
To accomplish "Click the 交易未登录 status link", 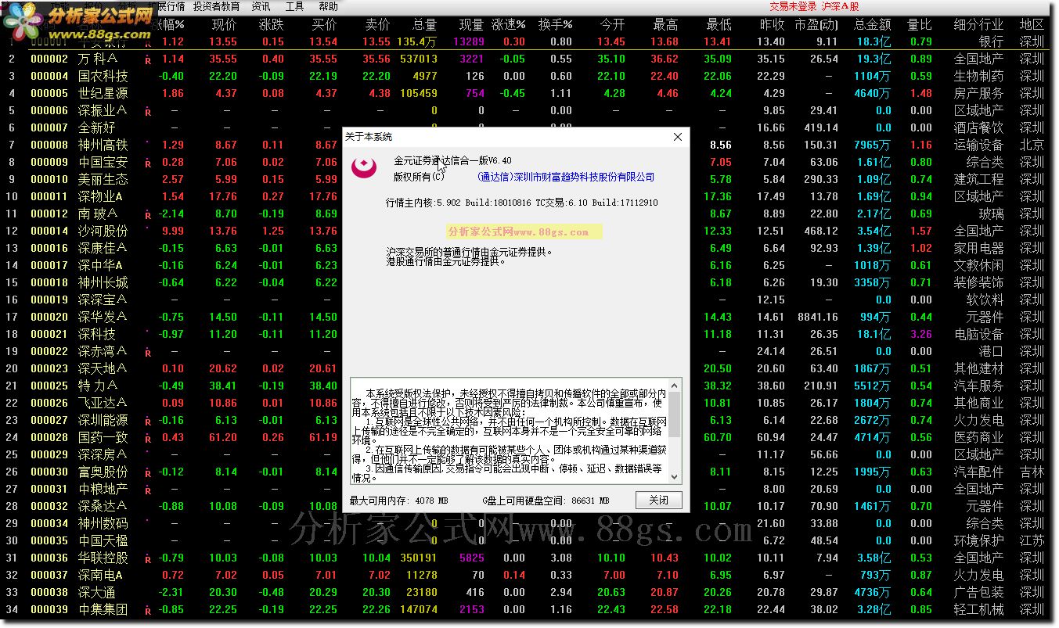I will [793, 6].
